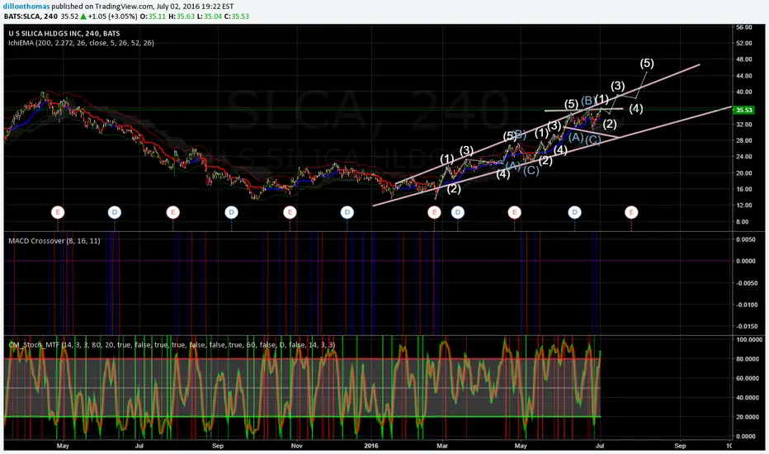
Task: Open the IchiEMA indicator legend
Action: tap(81, 43)
